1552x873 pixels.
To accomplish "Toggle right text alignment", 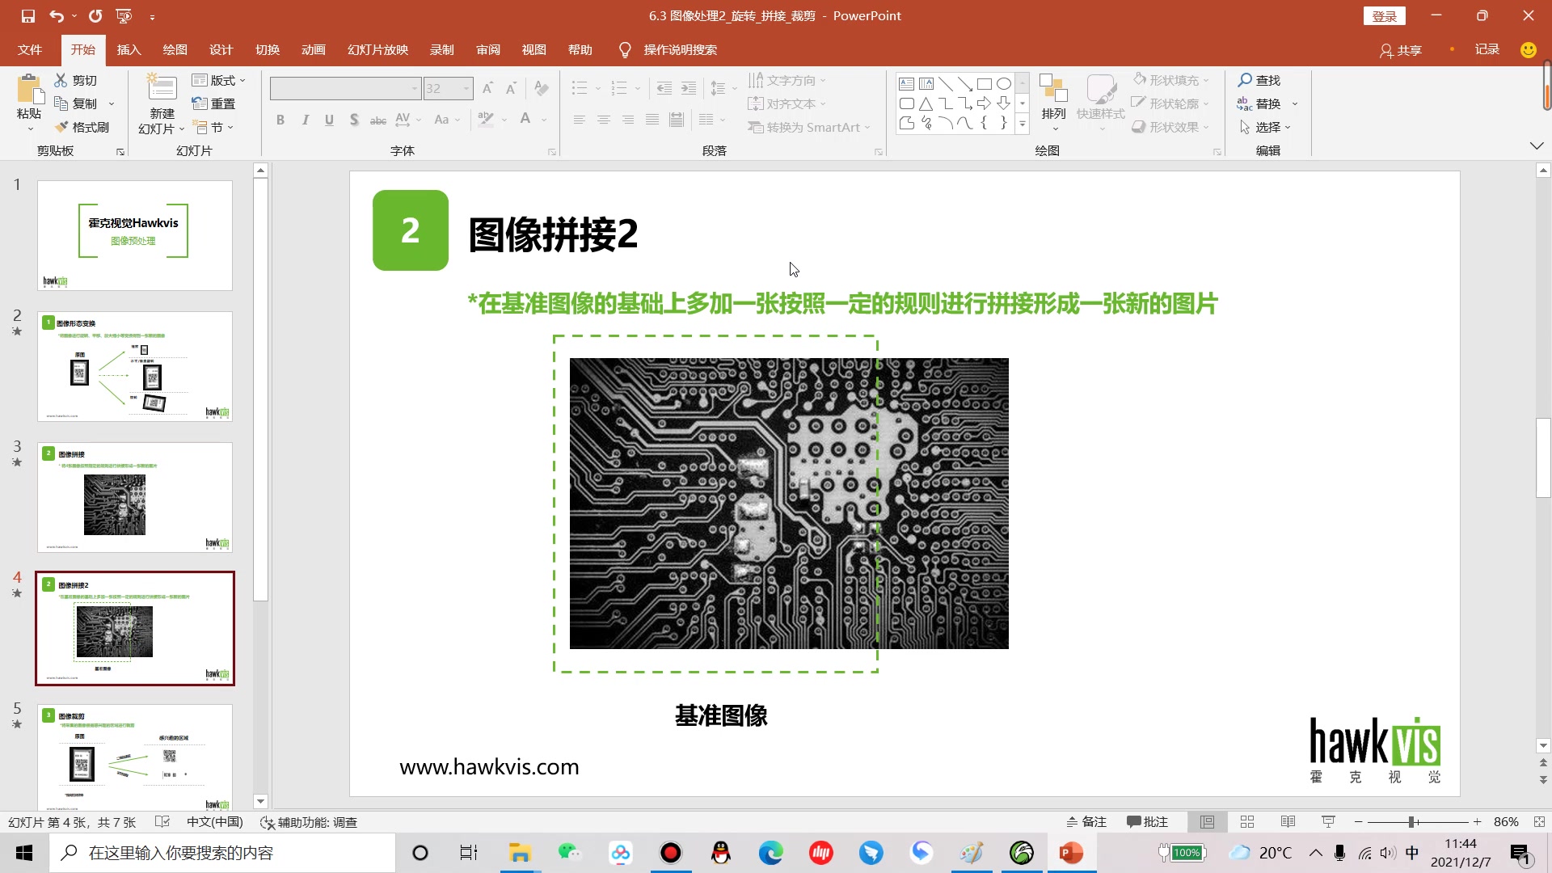I will 627,120.
